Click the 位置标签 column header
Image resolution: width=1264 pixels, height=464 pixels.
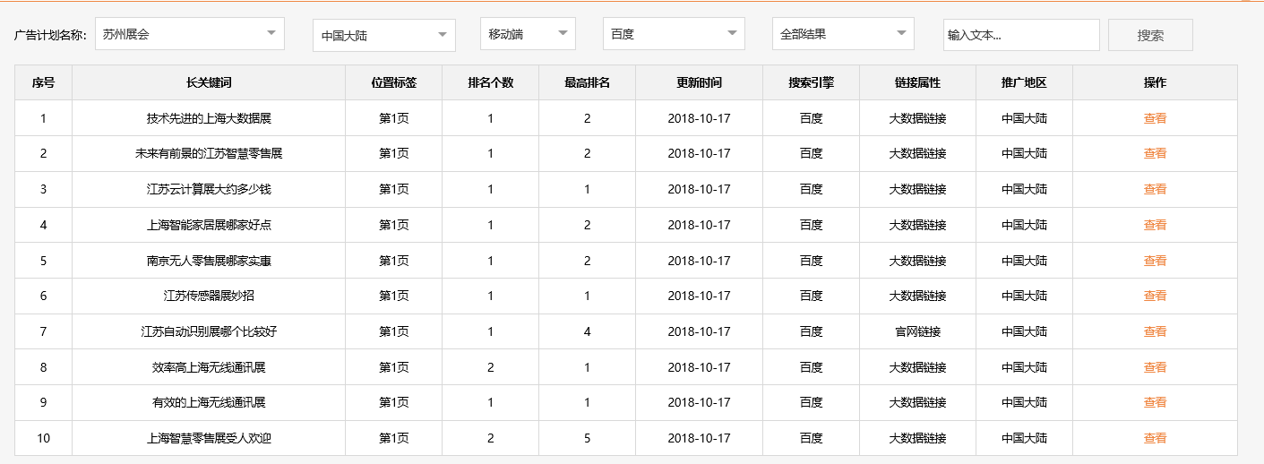[x=394, y=82]
